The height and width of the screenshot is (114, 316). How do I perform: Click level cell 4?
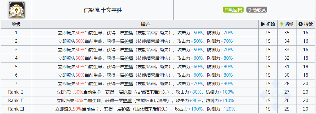(16, 58)
